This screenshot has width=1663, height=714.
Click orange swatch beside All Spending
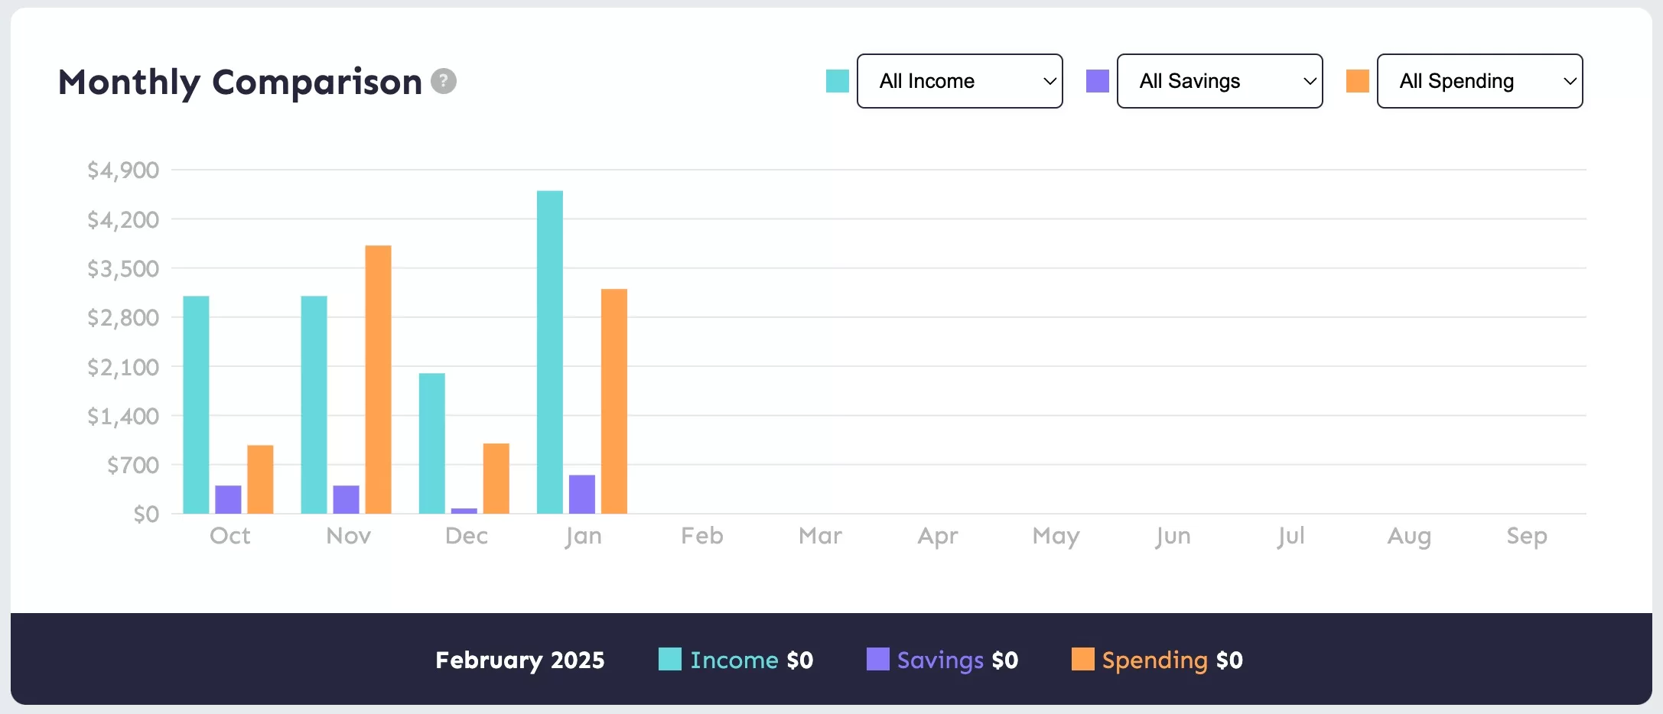1358,81
